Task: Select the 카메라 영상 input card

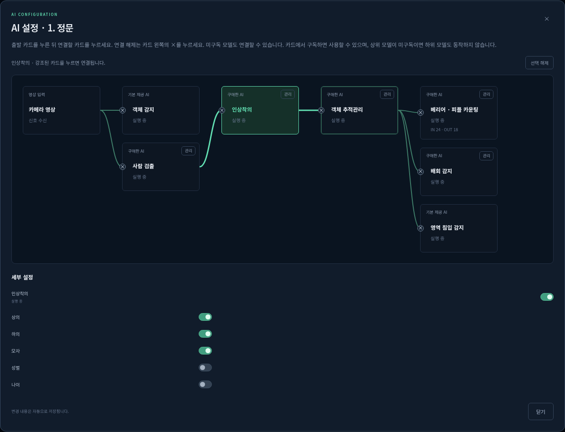Action: pos(62,110)
